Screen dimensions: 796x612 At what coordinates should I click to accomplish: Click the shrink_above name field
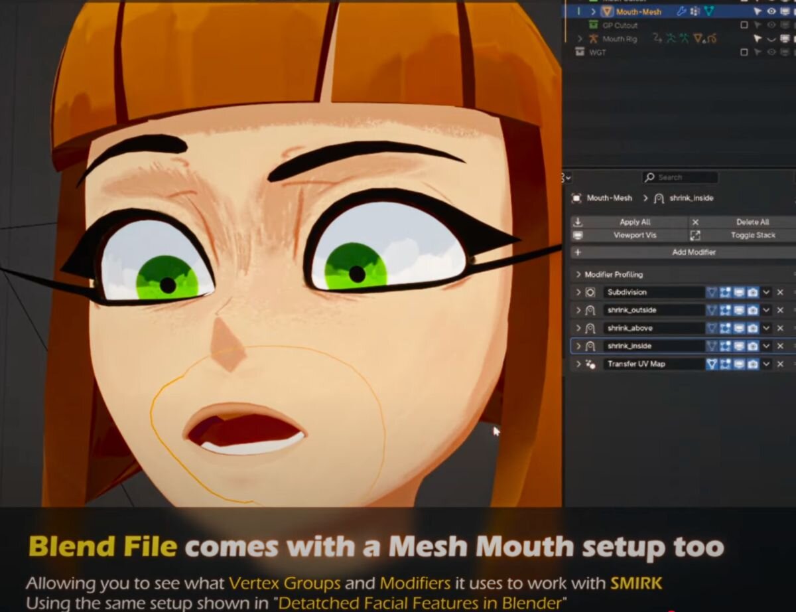(653, 328)
